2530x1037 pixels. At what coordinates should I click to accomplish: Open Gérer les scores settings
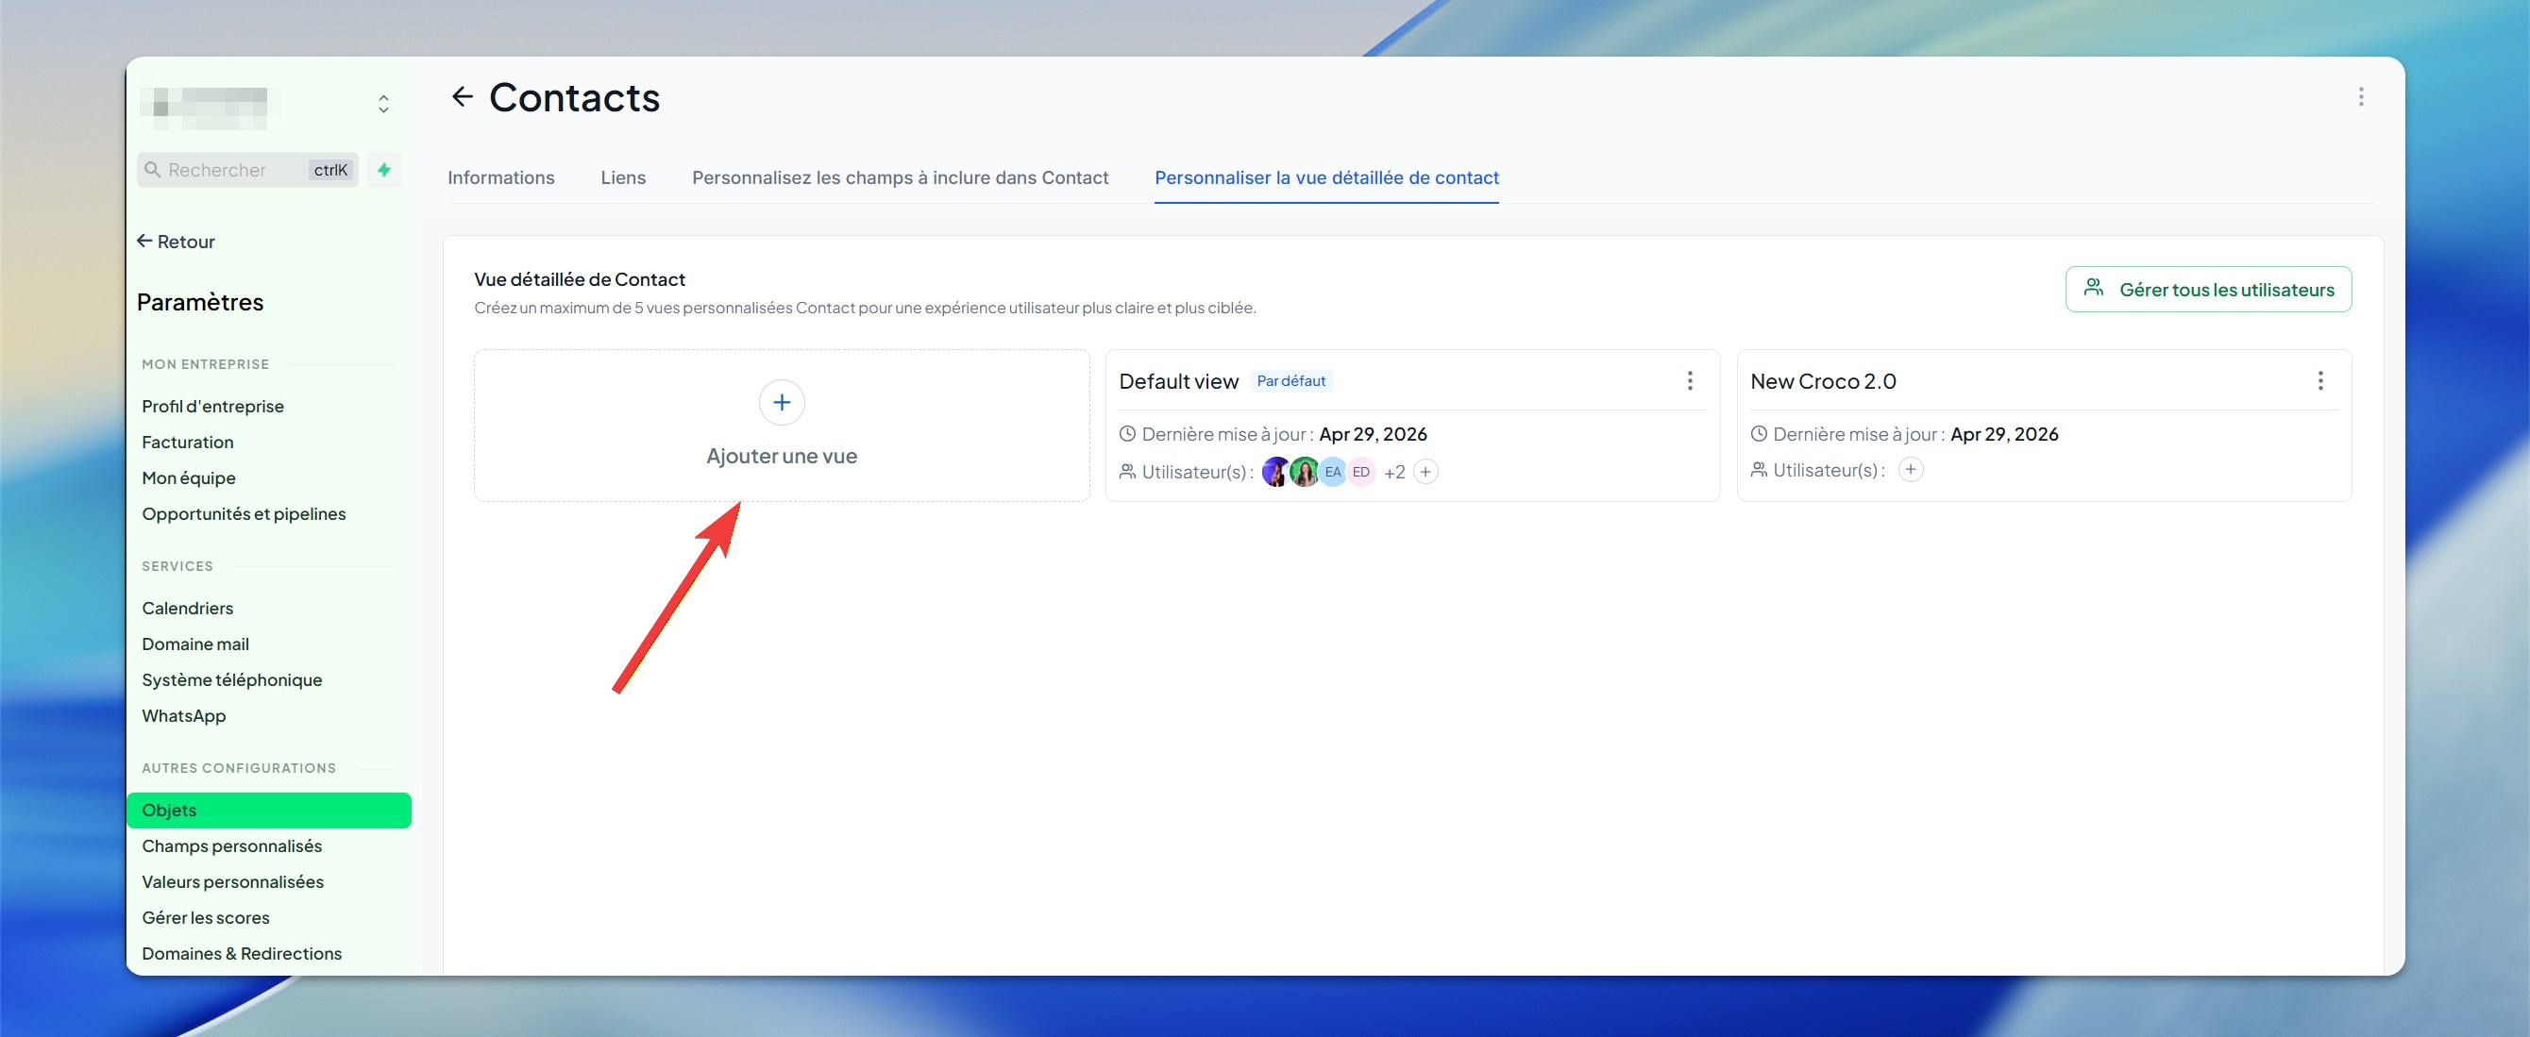[205, 917]
